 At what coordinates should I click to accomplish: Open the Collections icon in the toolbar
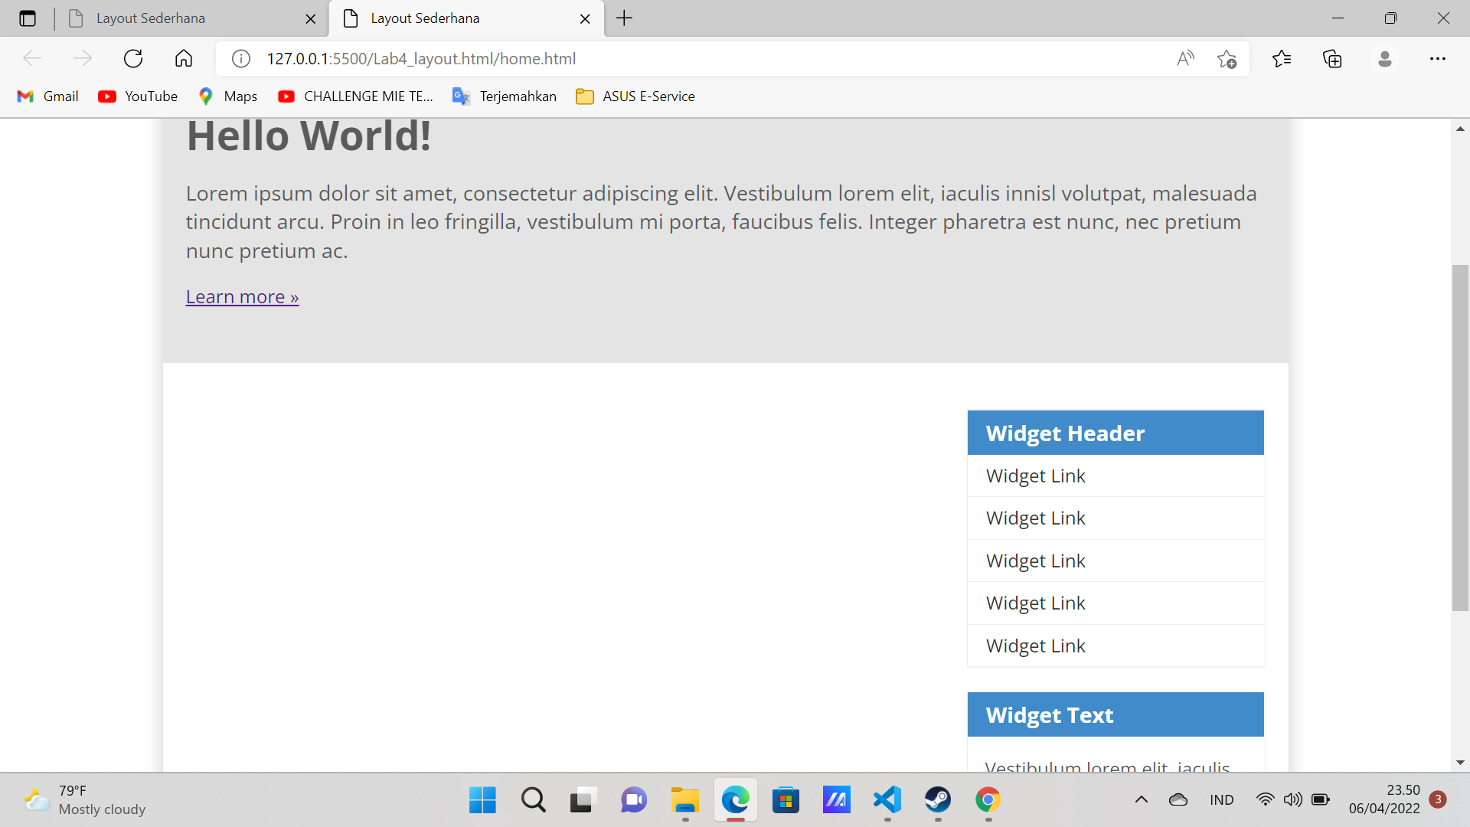coord(1332,59)
